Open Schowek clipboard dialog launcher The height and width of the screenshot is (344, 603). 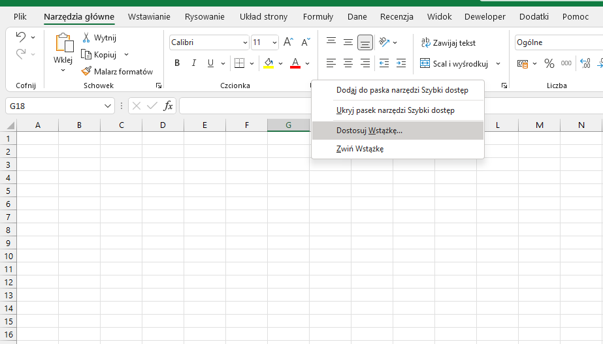pos(159,86)
